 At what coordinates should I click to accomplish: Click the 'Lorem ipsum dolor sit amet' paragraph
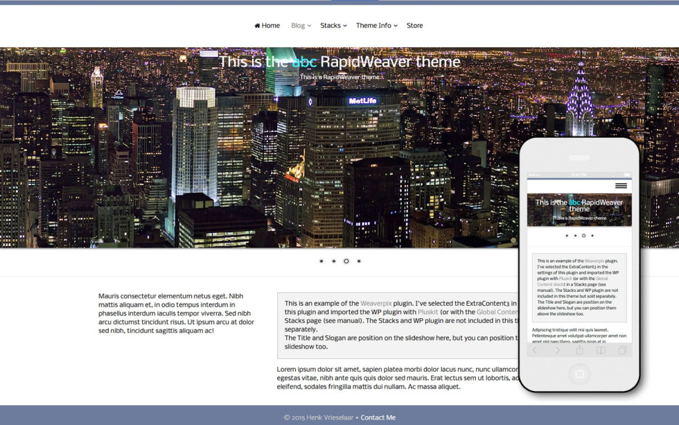point(398,378)
